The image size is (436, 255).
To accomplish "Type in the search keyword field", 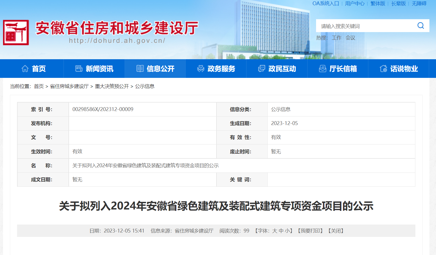I will (x=366, y=26).
